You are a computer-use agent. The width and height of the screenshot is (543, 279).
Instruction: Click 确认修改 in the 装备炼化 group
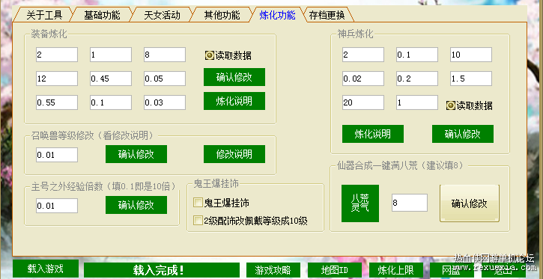(234, 77)
